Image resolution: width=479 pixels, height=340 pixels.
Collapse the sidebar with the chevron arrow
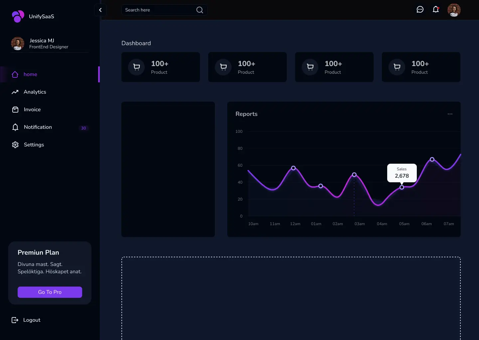pos(100,10)
